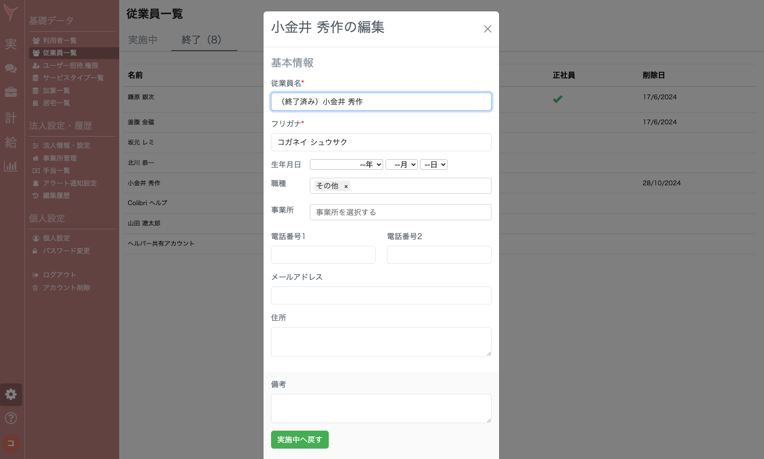Screen dimensions: 764x459
Task: Click ログアウト in the sidebar
Action: 59,275
